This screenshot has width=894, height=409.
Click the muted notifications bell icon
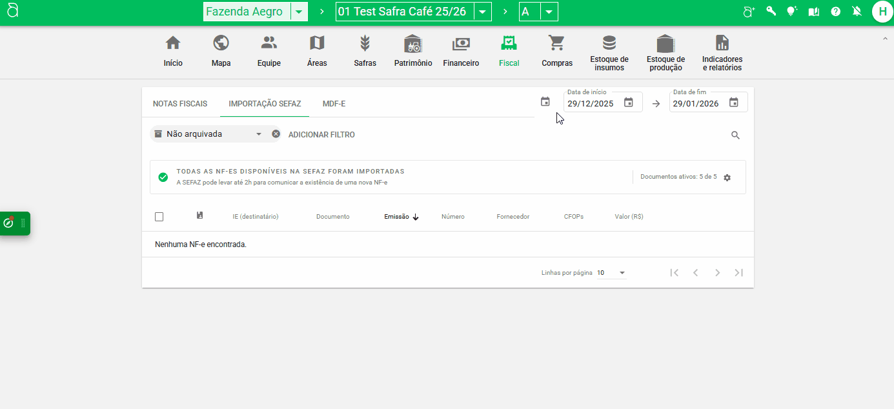coord(857,12)
